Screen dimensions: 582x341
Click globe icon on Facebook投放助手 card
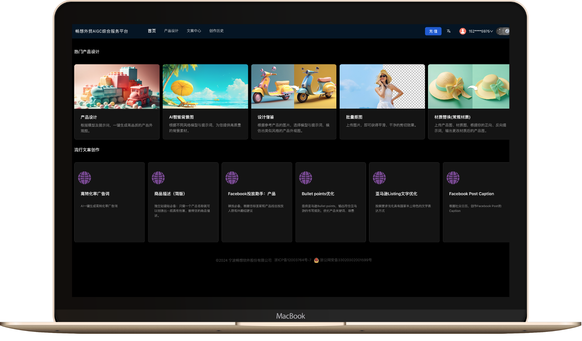(232, 178)
